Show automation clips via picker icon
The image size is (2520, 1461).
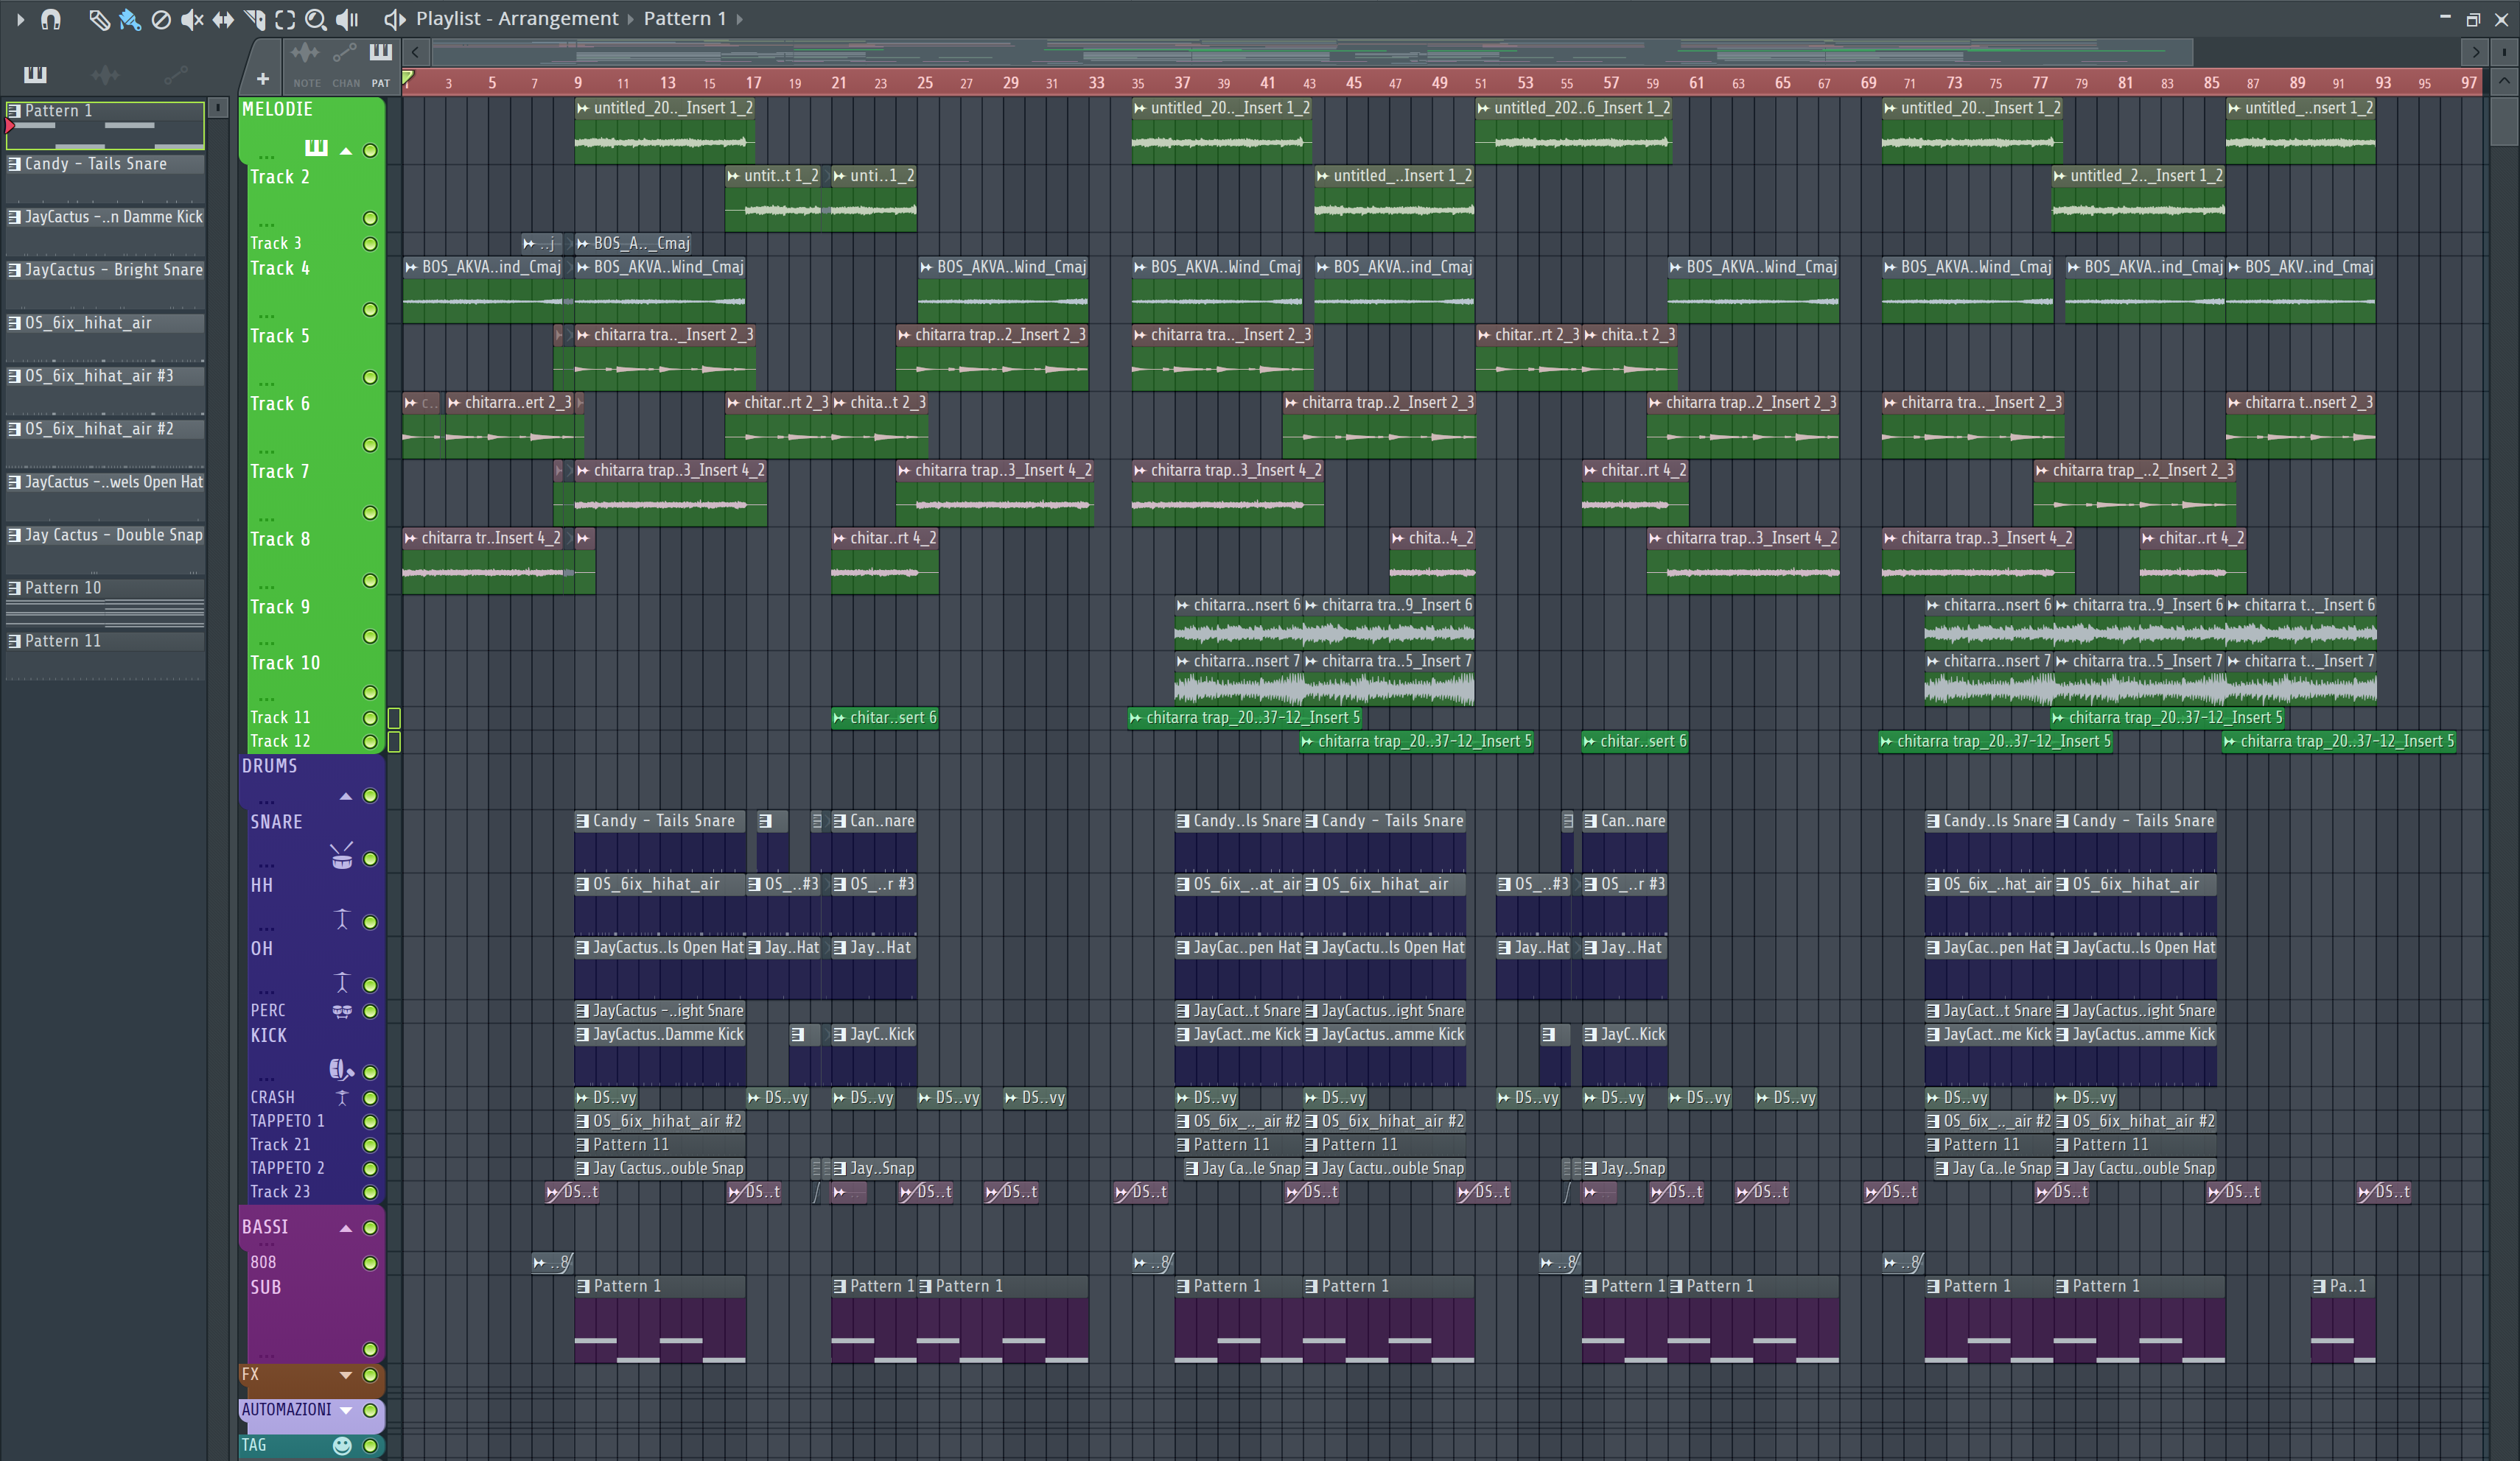point(176,74)
